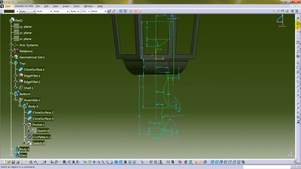Open the Formula f(x) tool
The width and height of the screenshot is (301, 169).
[52, 162]
